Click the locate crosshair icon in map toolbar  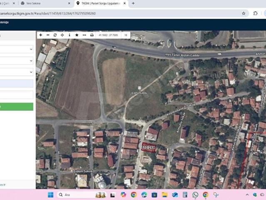(62, 35)
